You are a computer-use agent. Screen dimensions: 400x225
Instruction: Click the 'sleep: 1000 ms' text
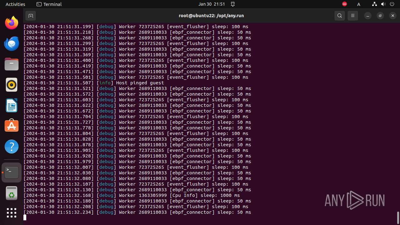pos(220,195)
